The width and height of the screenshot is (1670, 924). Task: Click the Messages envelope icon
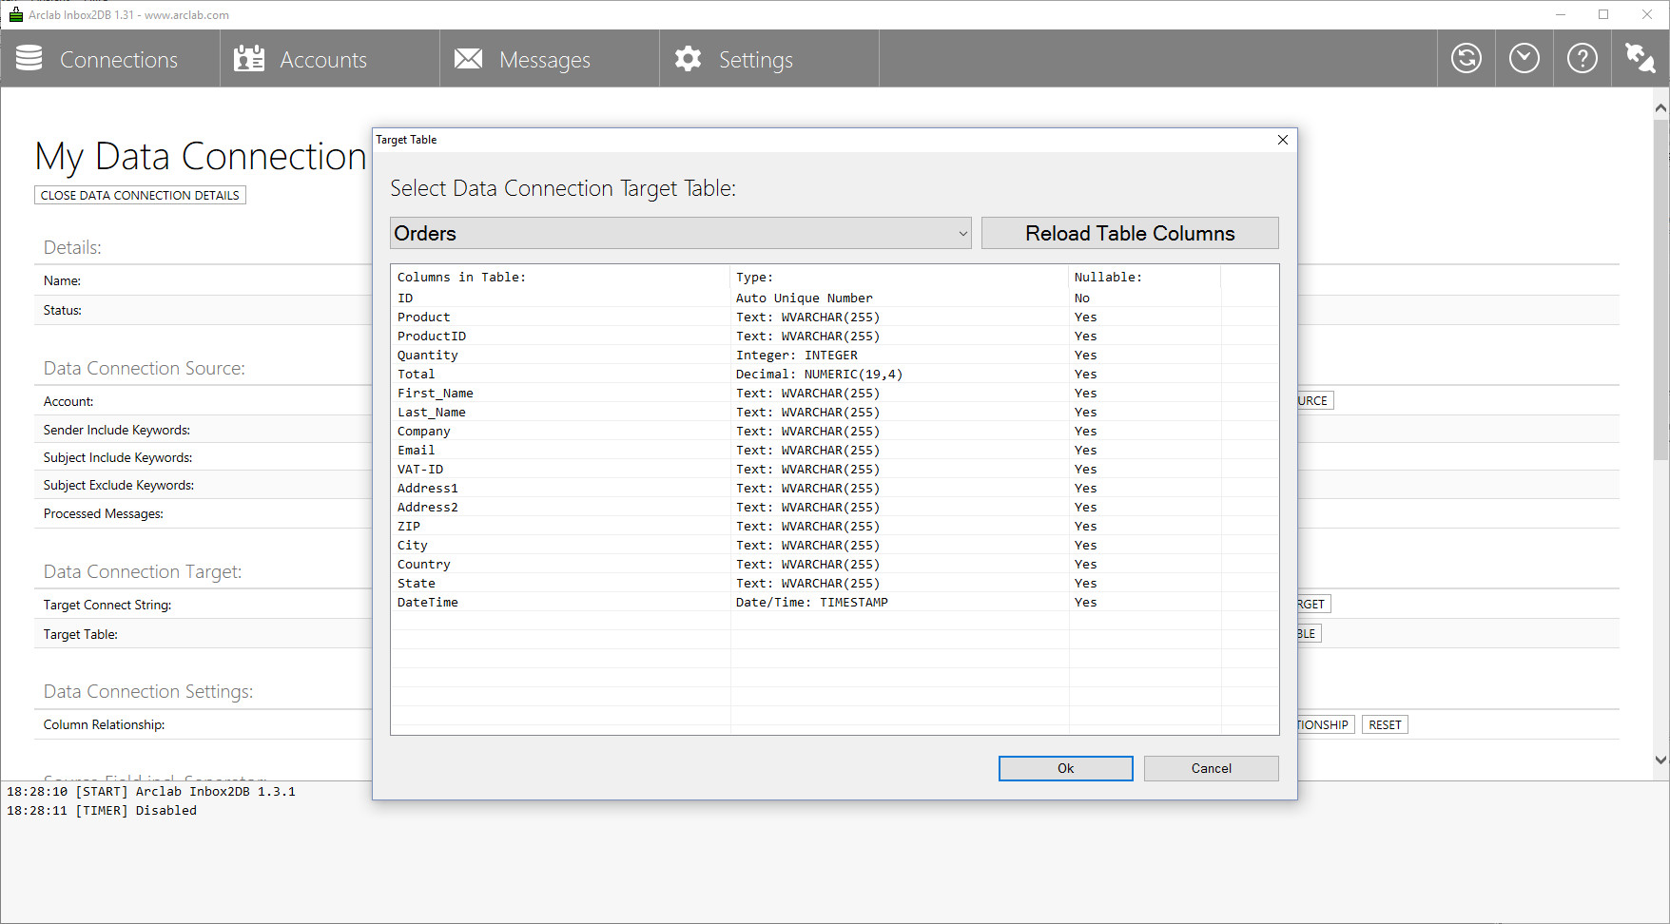468,59
